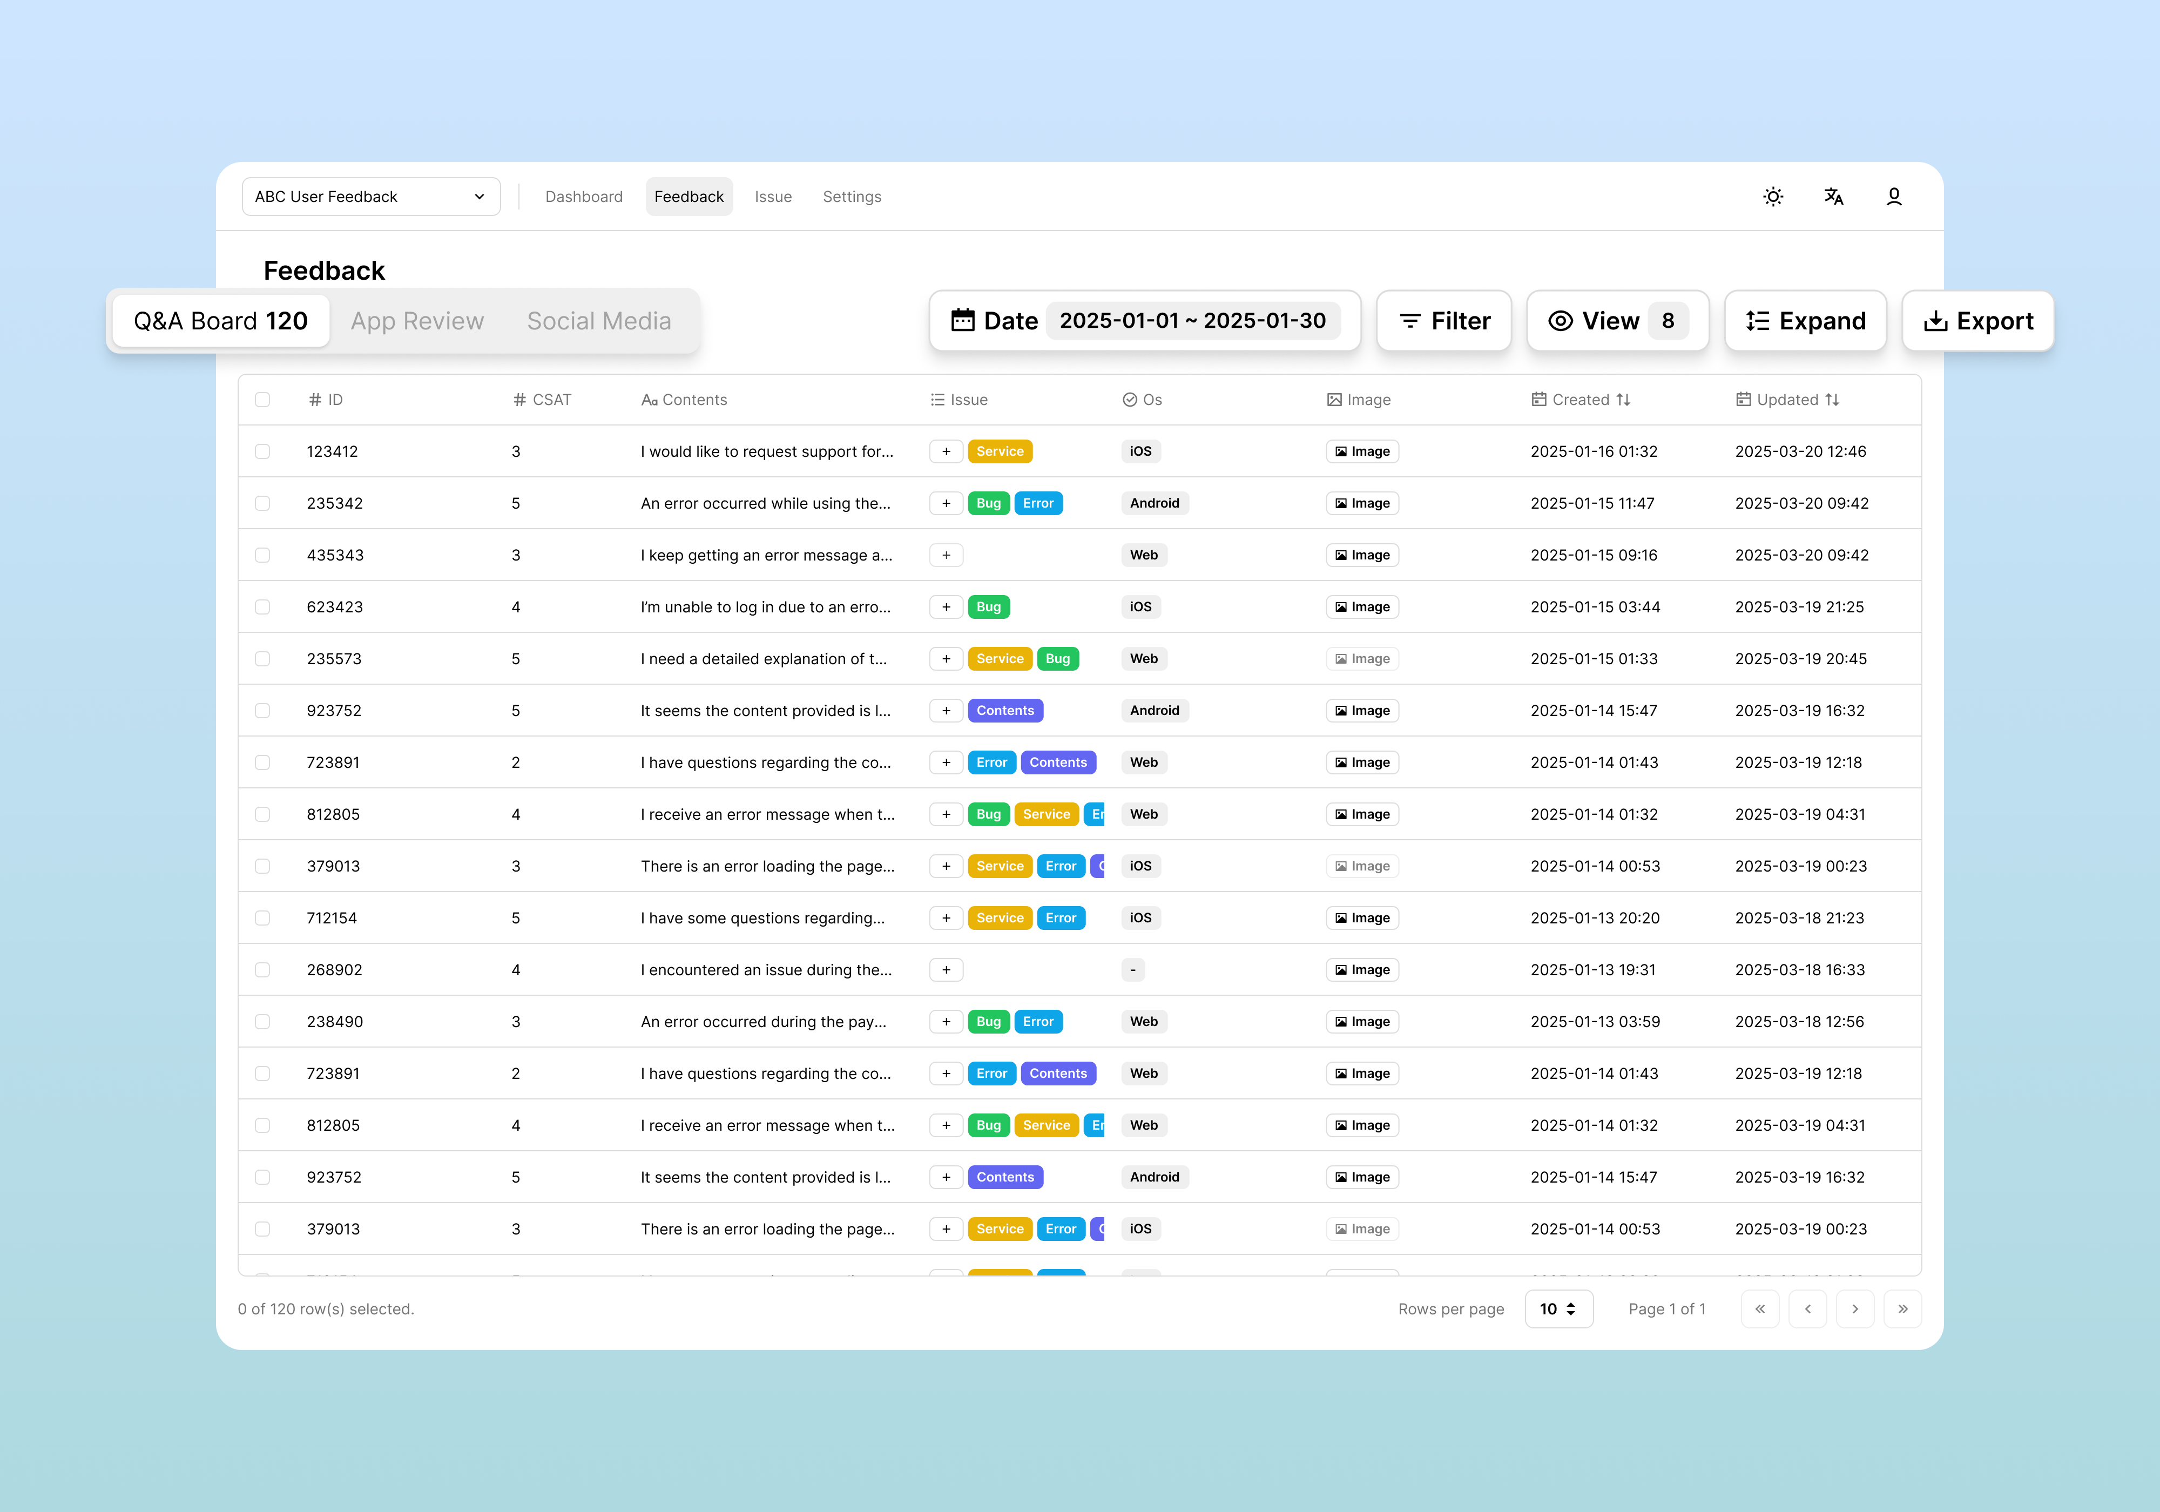Check the select-all header checkbox
Image resolution: width=2160 pixels, height=1512 pixels.
click(262, 400)
